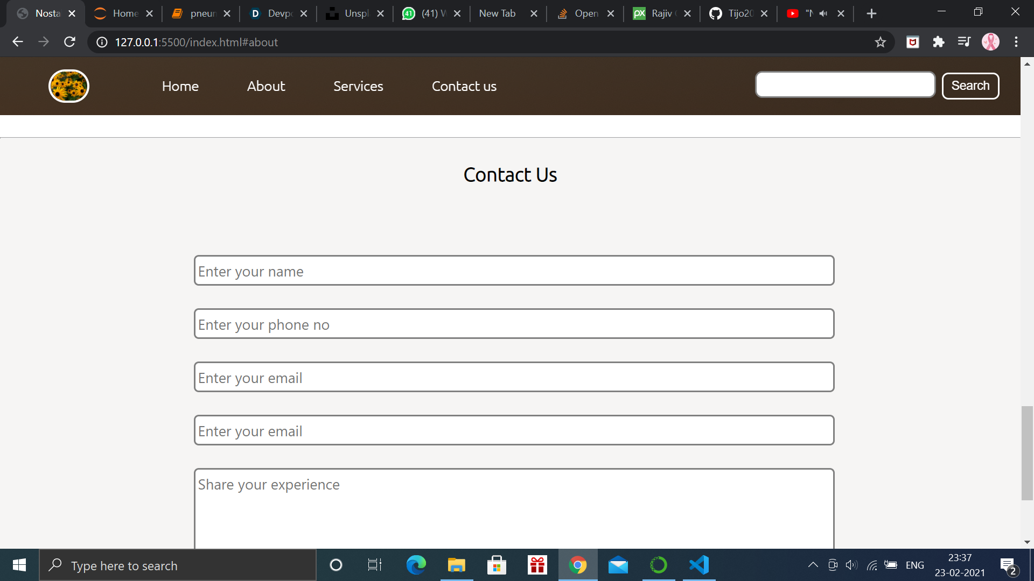Mute the YouTube tab audio icon
Screen dimensions: 1034x581
823,13
